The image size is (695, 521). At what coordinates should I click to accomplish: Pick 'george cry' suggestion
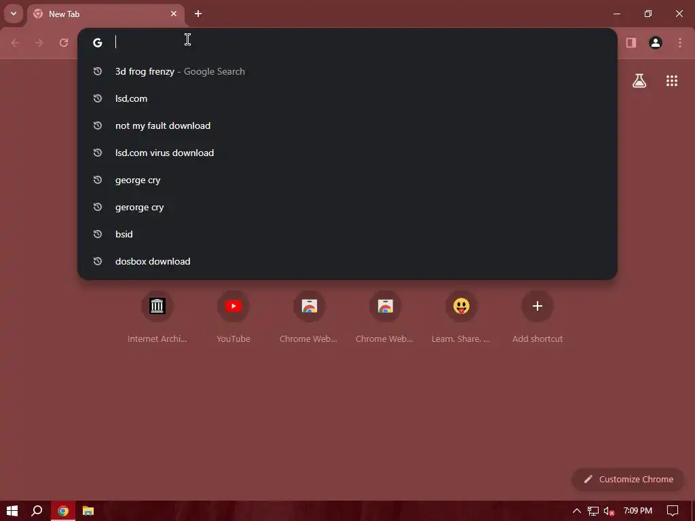click(x=347, y=180)
